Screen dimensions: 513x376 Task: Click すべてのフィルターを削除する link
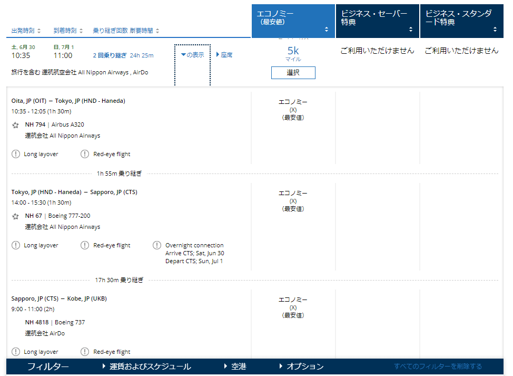[438, 367]
